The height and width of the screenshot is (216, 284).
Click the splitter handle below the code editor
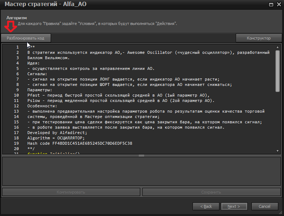[x=141, y=155]
